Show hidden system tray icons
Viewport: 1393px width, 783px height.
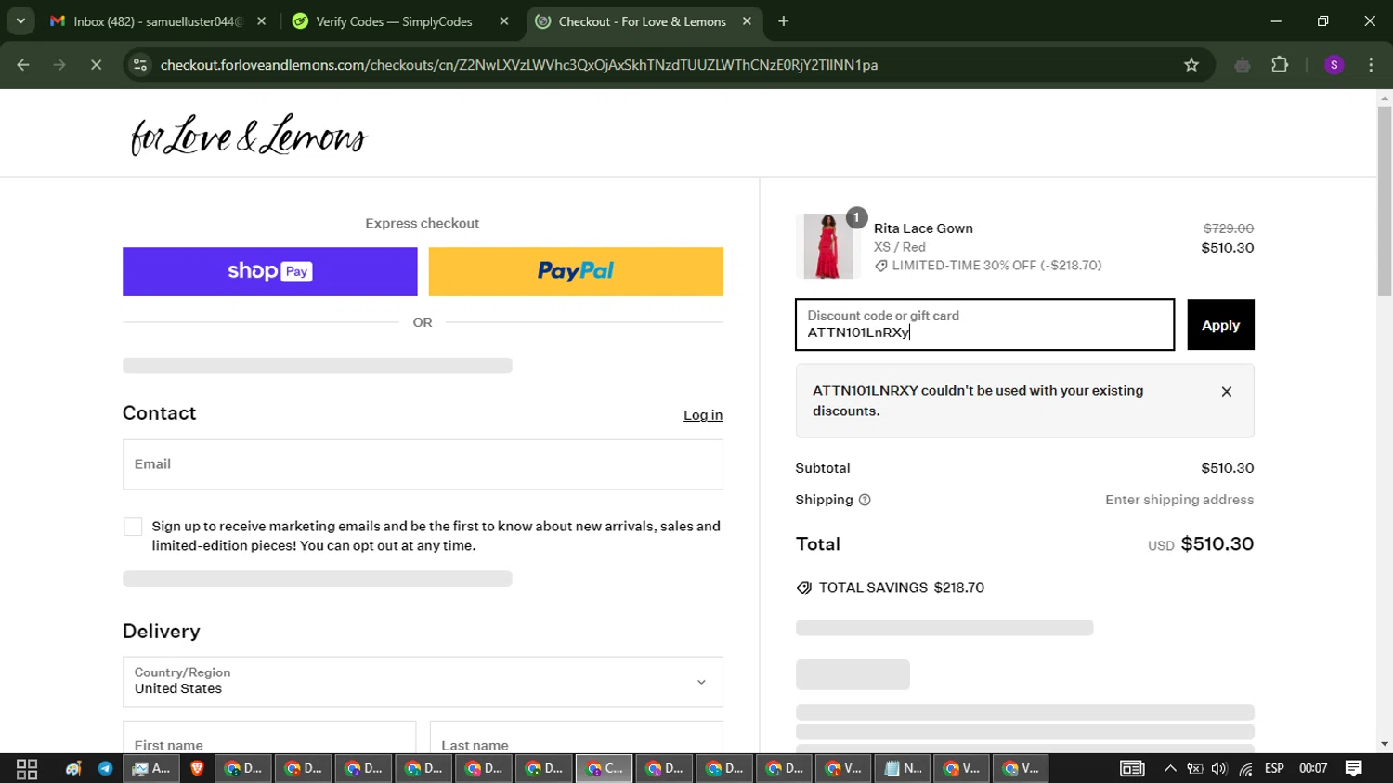[1170, 768]
